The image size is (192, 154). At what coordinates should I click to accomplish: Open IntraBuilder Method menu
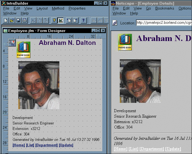(x=58, y=8)
